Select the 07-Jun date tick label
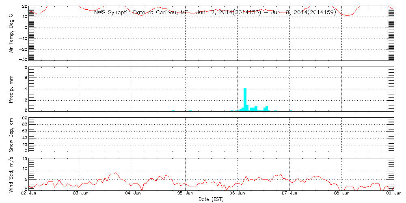This screenshot has height=203, width=406. 290,194
